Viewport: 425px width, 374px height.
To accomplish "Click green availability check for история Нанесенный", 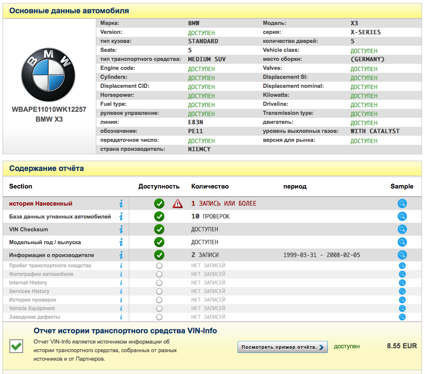I will click(x=159, y=203).
